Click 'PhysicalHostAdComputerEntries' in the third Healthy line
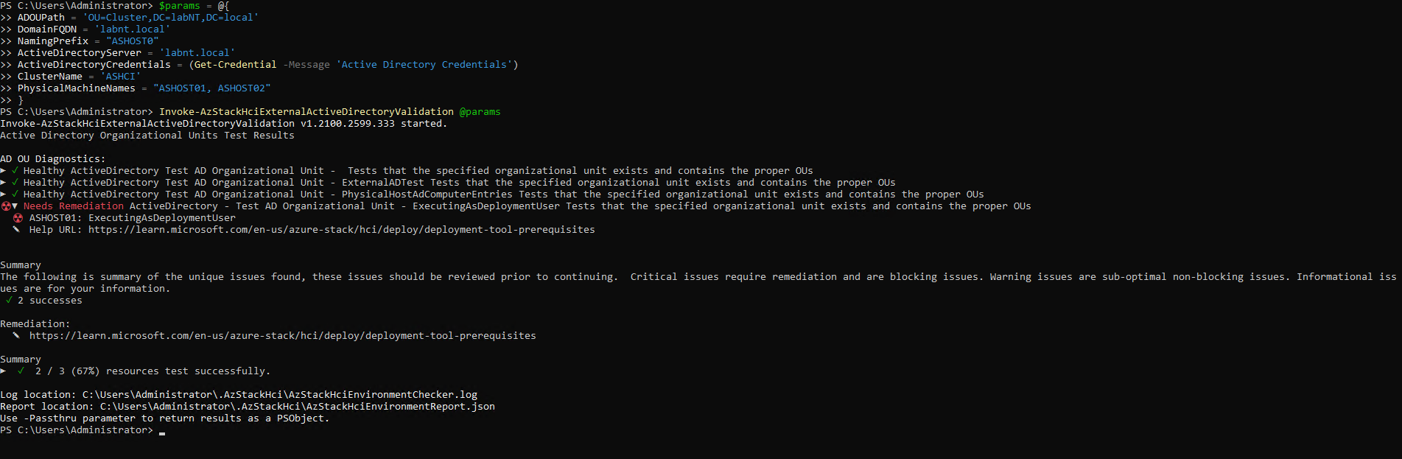The image size is (1402, 459). pyautogui.click(x=427, y=194)
